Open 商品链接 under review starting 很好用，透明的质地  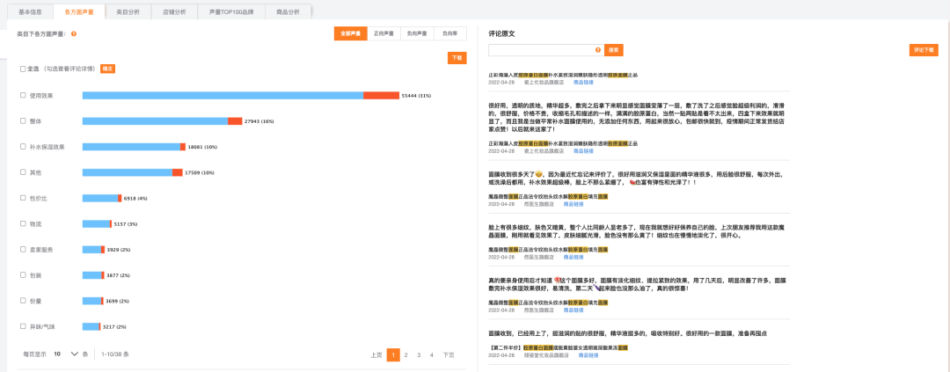click(583, 151)
